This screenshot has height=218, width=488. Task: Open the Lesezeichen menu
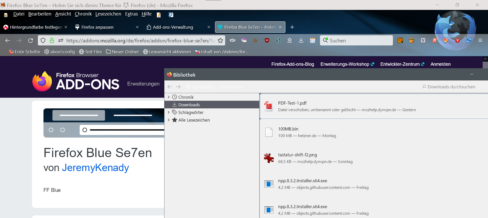(x=108, y=14)
